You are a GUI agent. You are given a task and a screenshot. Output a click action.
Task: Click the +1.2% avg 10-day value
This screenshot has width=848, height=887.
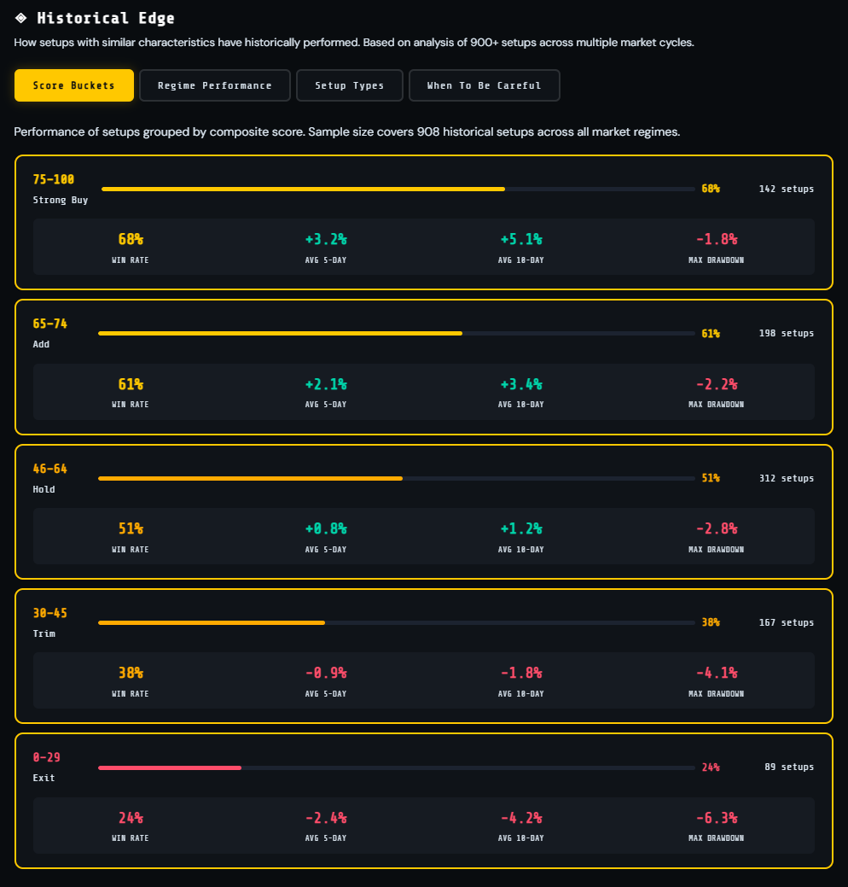point(521,528)
